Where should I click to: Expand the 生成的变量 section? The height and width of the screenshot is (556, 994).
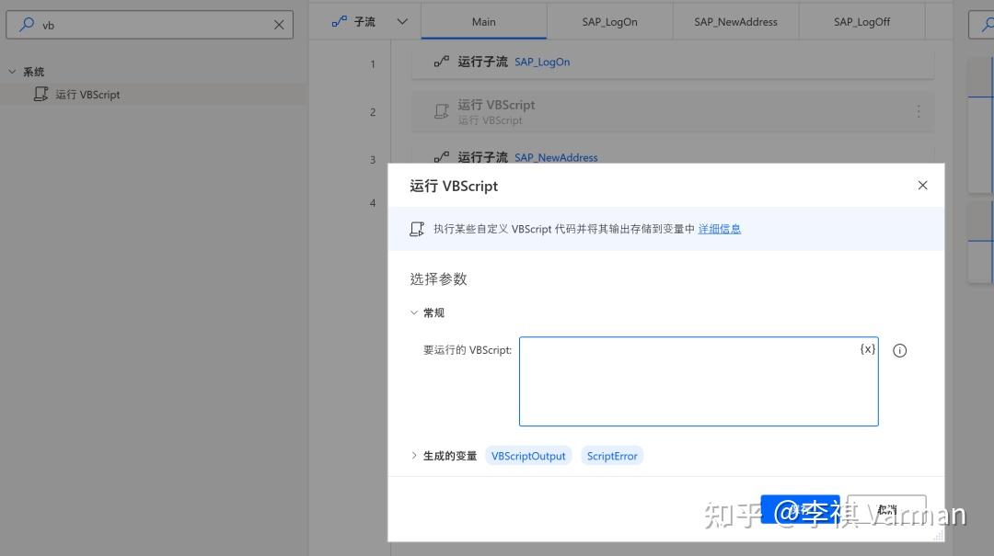(x=412, y=455)
